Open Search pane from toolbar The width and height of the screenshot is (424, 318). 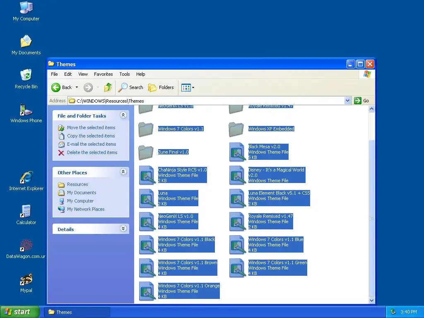click(x=130, y=87)
